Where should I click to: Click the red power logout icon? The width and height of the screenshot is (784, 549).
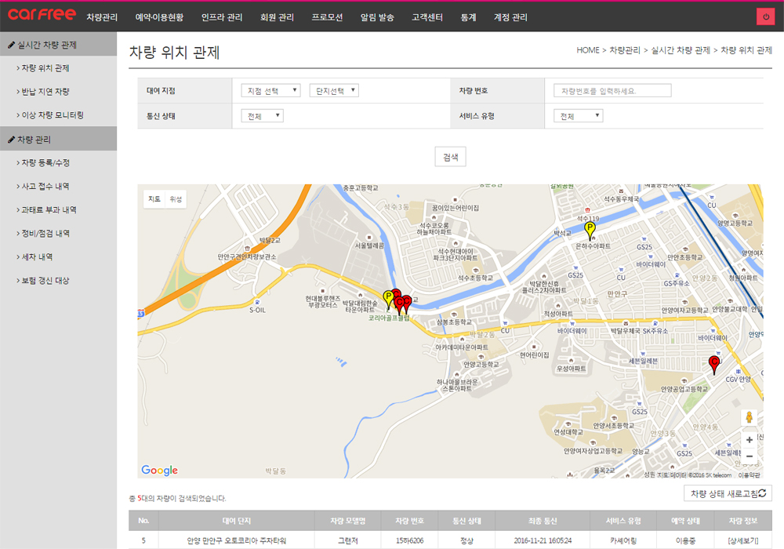pyautogui.click(x=765, y=16)
